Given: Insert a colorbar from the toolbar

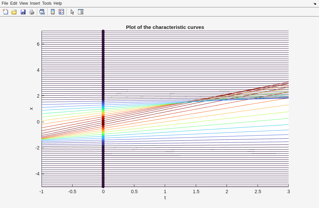Looking at the screenshot, I should click(53, 12).
